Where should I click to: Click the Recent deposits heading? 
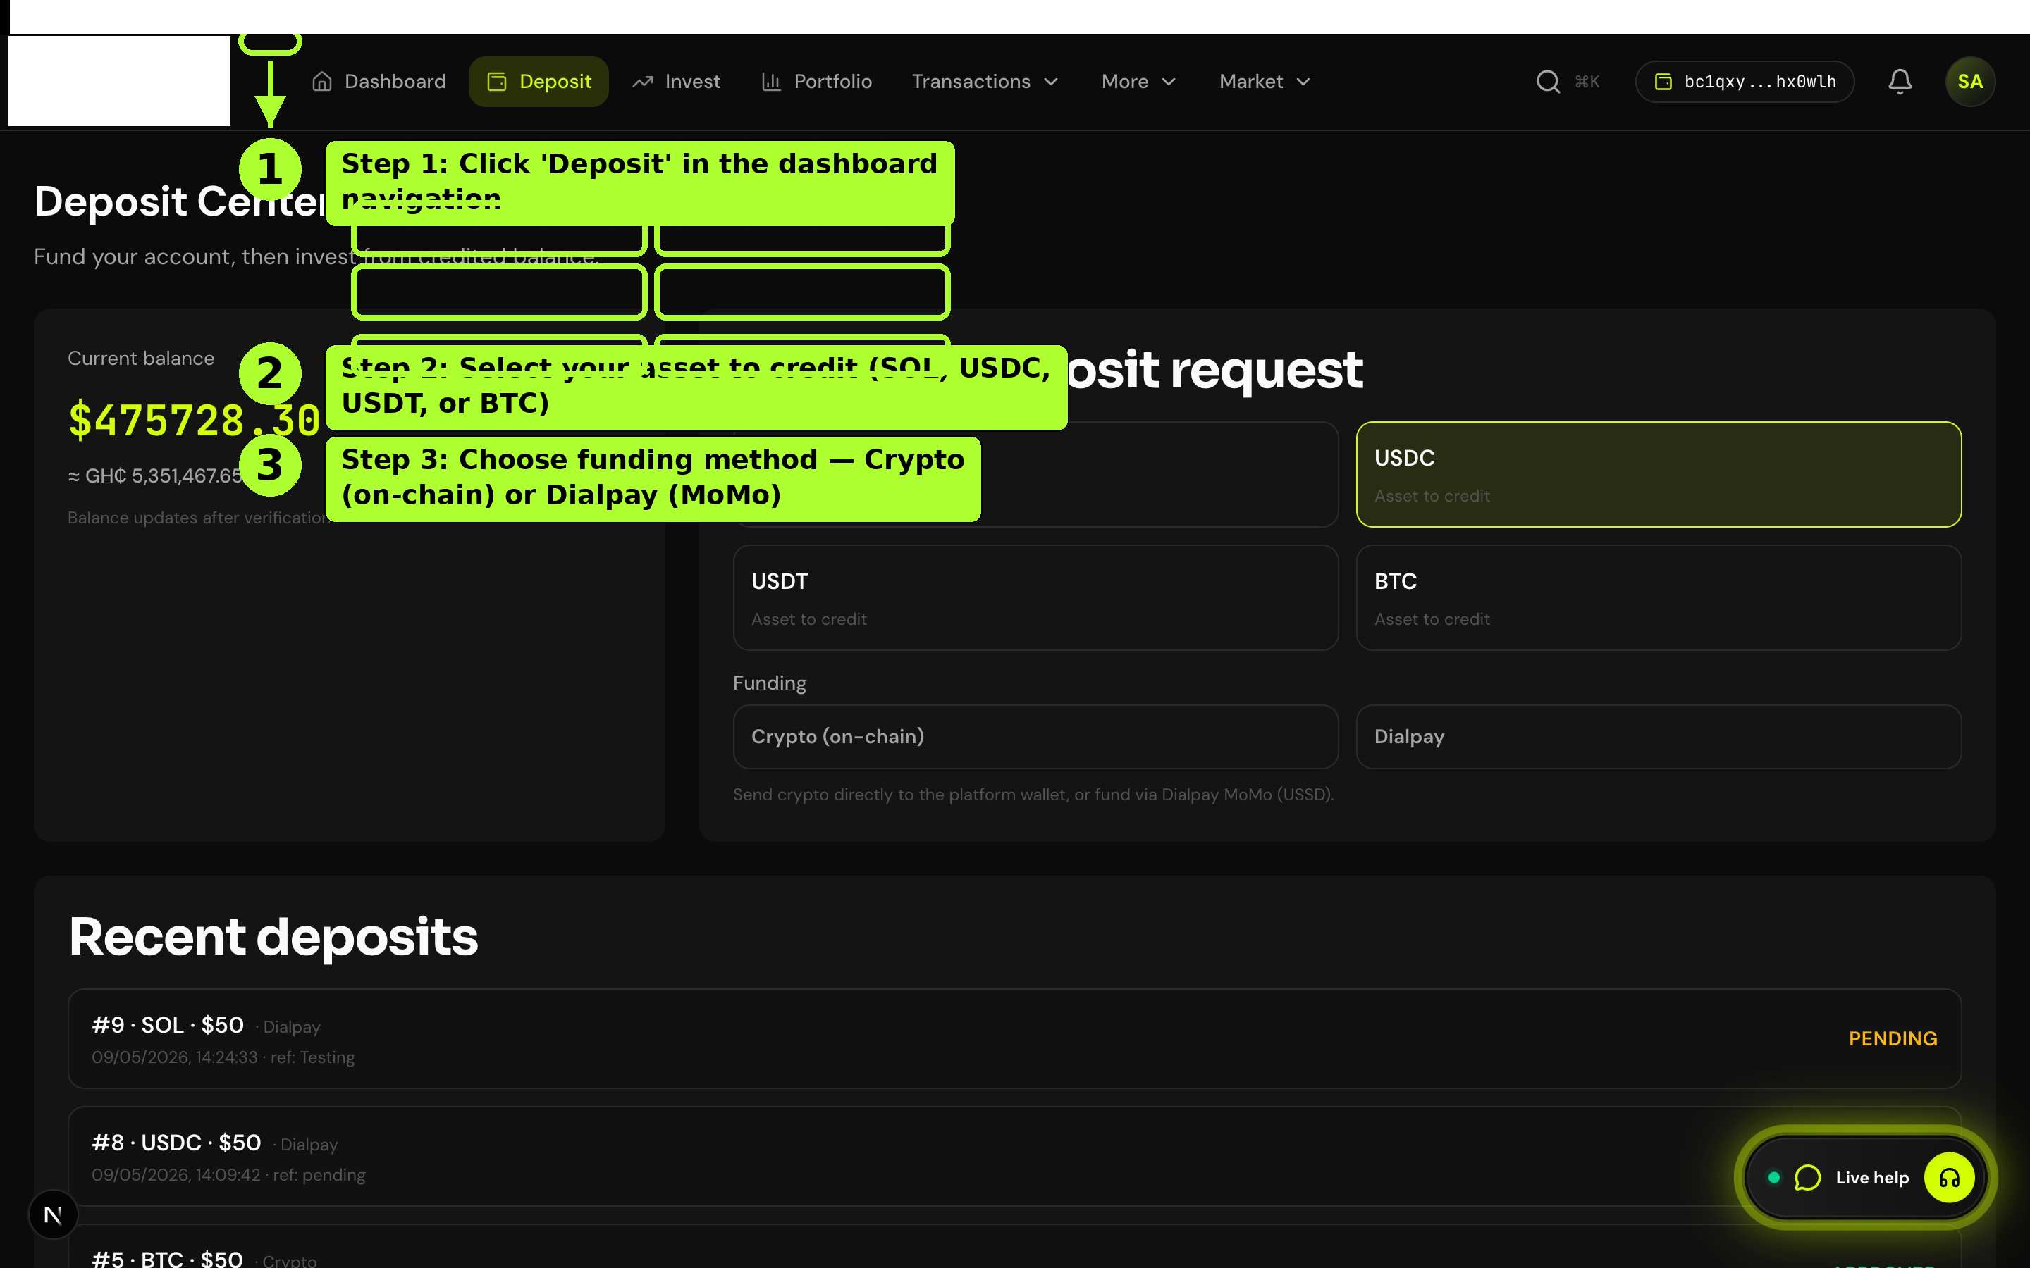click(x=273, y=936)
